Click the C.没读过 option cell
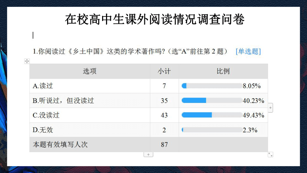 coord(90,115)
